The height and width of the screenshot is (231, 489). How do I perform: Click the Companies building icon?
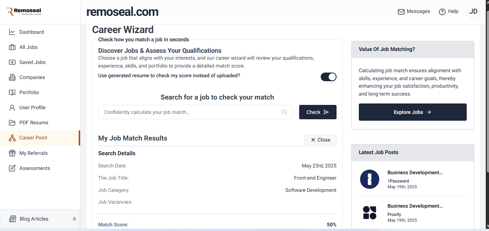click(x=12, y=77)
